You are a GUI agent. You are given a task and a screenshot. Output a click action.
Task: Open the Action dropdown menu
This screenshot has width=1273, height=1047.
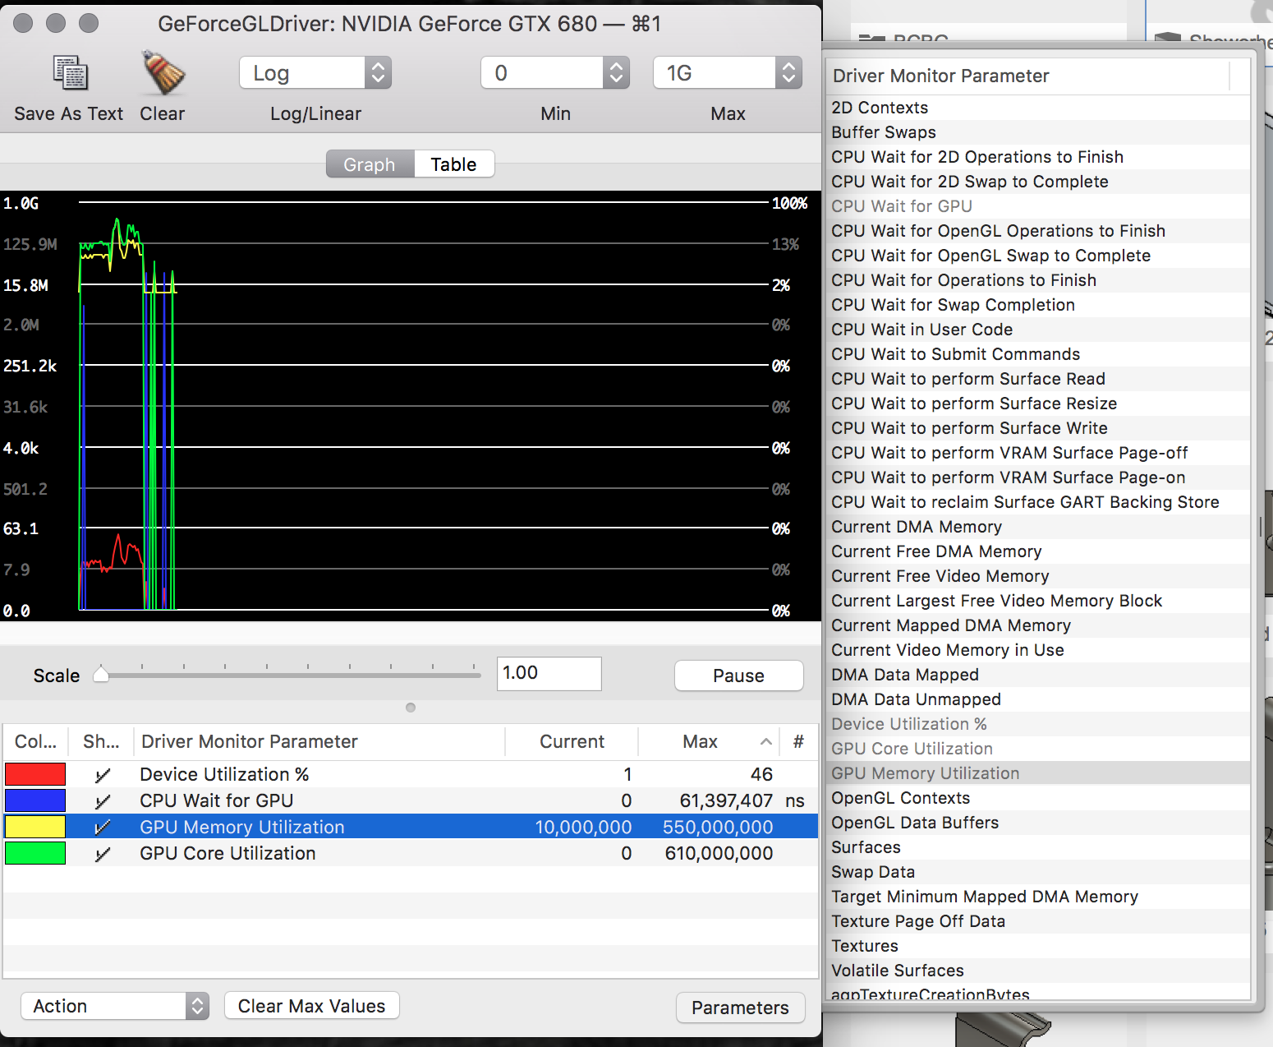(115, 1006)
